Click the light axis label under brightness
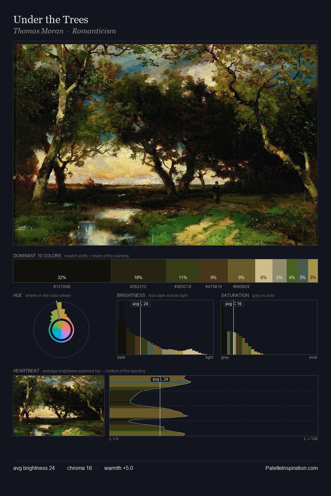The image size is (331, 496). (x=209, y=357)
